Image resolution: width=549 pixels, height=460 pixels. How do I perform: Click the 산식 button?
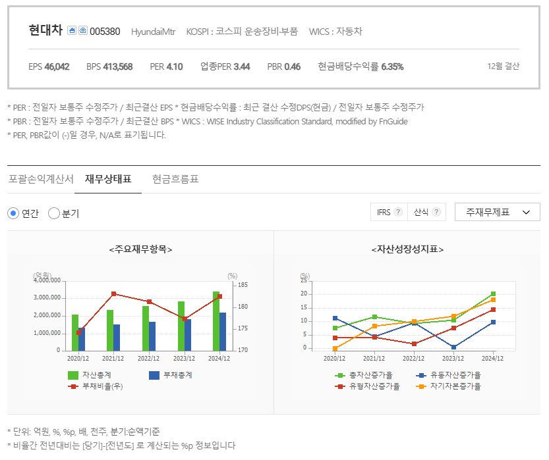coord(427,212)
